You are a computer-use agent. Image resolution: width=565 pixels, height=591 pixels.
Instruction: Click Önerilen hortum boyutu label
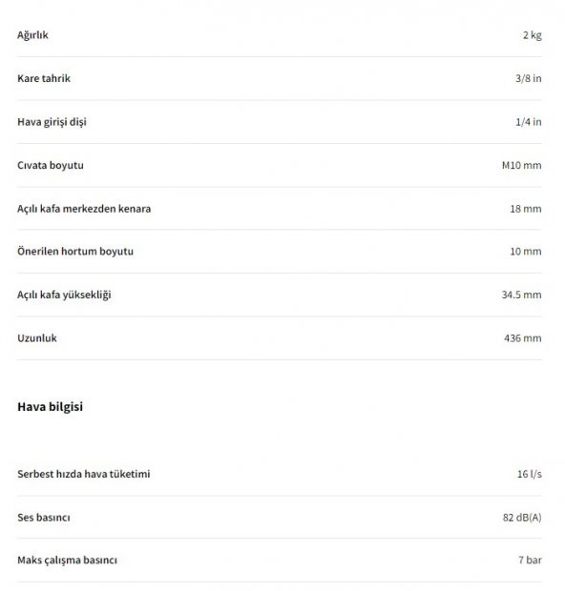[75, 251]
